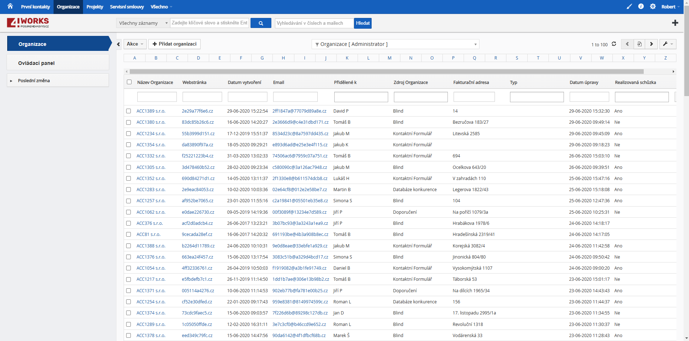Check the ACC1380 s.r.o. row checkbox
Screen dimensions: 689x341
(128, 122)
